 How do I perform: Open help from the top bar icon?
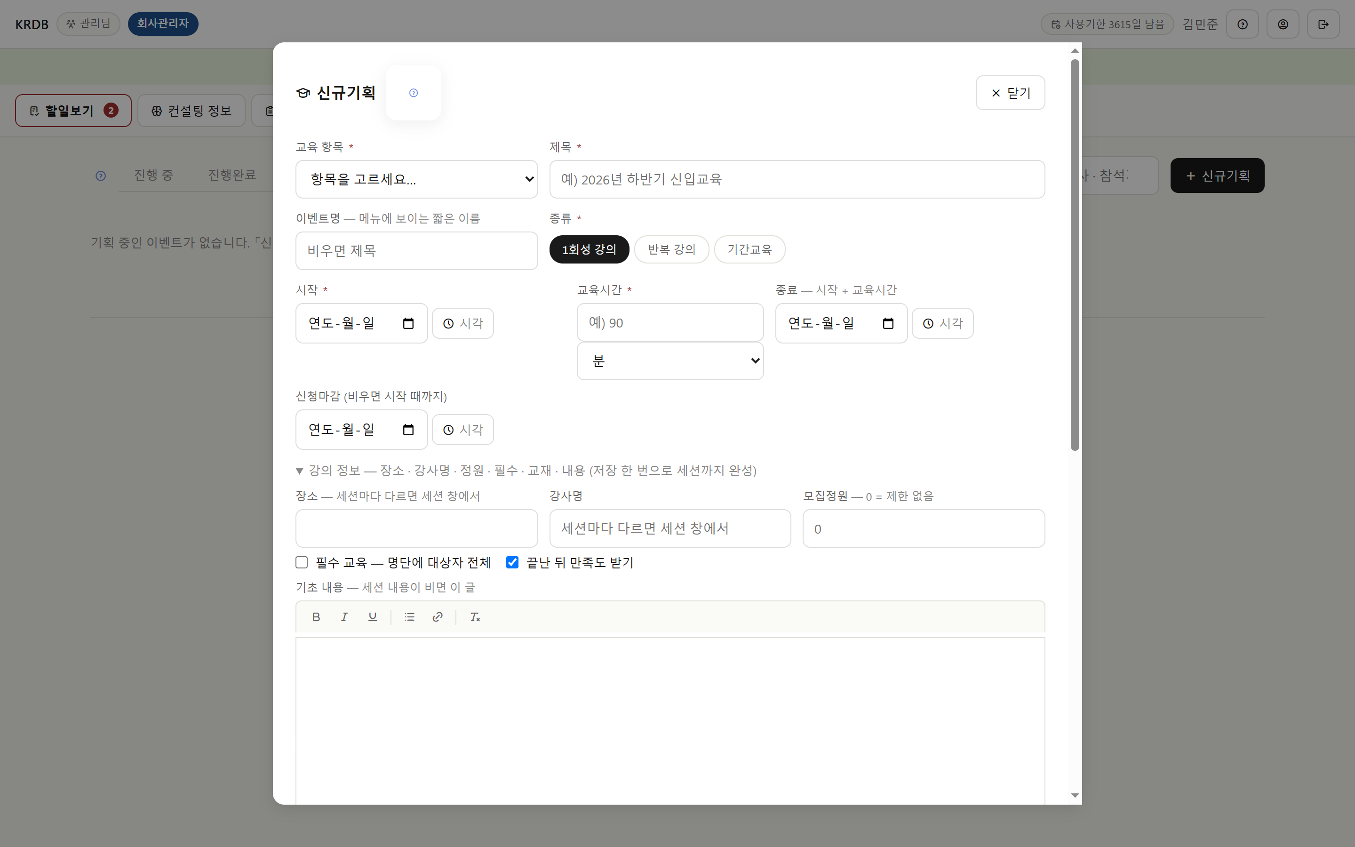click(x=1243, y=24)
